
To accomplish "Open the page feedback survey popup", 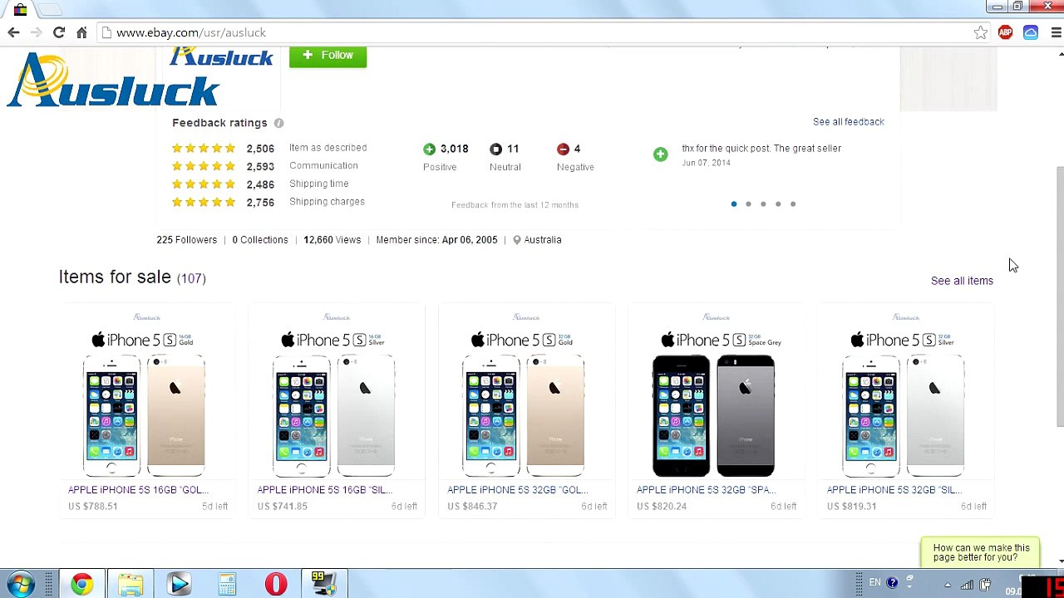I will pyautogui.click(x=981, y=552).
